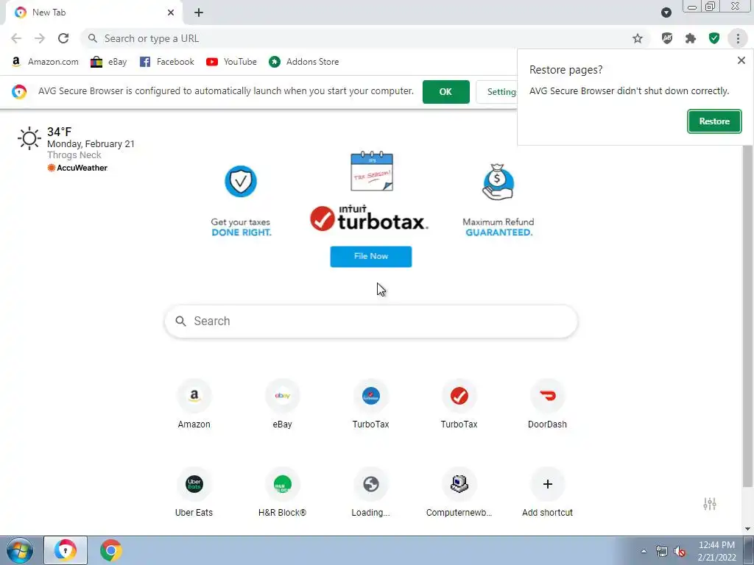Viewport: 754px width, 565px height.
Task: Open the extensions puzzle piece menu
Action: [691, 38]
